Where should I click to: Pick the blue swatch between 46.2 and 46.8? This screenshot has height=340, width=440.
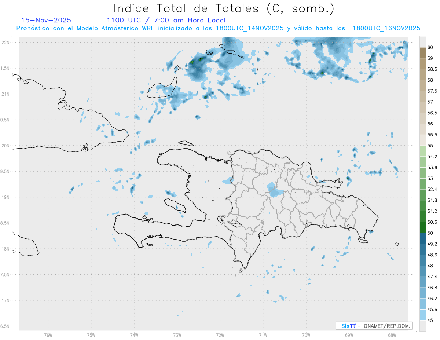423,293
